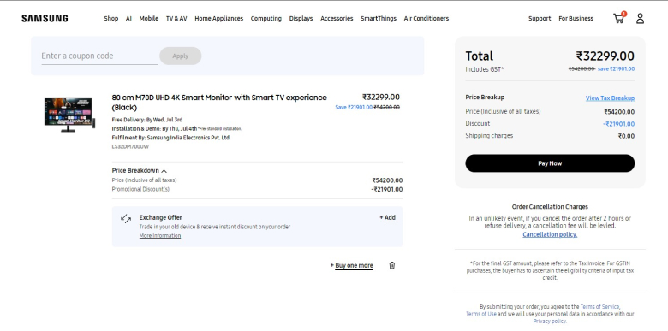Open the Displays menu
The width and height of the screenshot is (668, 331).
click(x=301, y=18)
